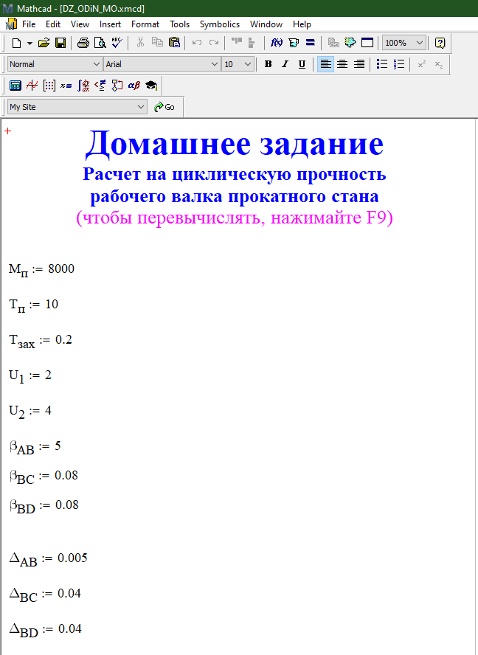This screenshot has width=478, height=655.
Task: Open the dropdown arrow beside New worksheet
Action: point(30,43)
